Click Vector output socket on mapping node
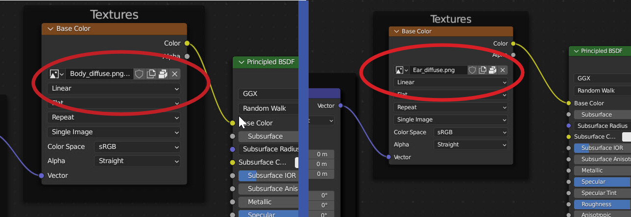Screen dimensions: 631x217 coord(340,106)
